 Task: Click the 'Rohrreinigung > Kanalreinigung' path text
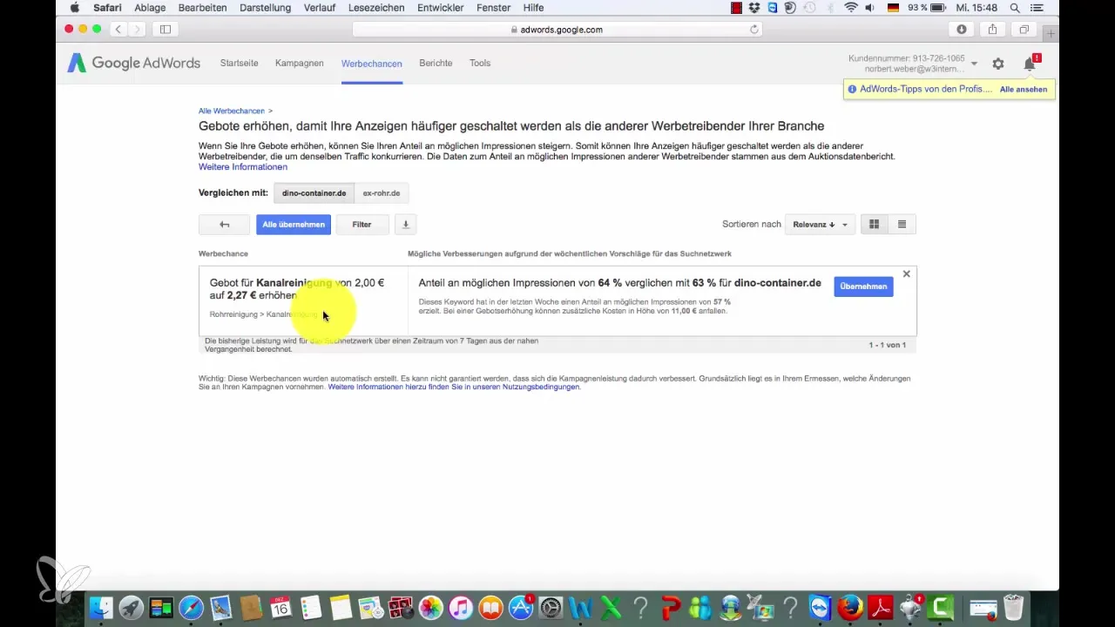(x=265, y=314)
